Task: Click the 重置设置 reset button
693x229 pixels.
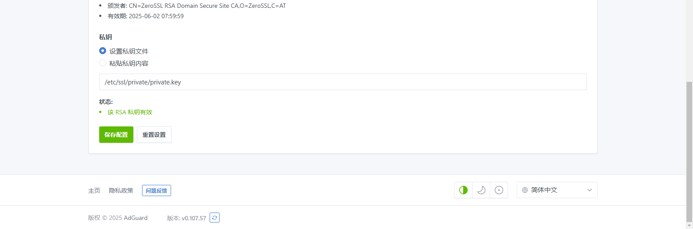Action: [x=154, y=135]
